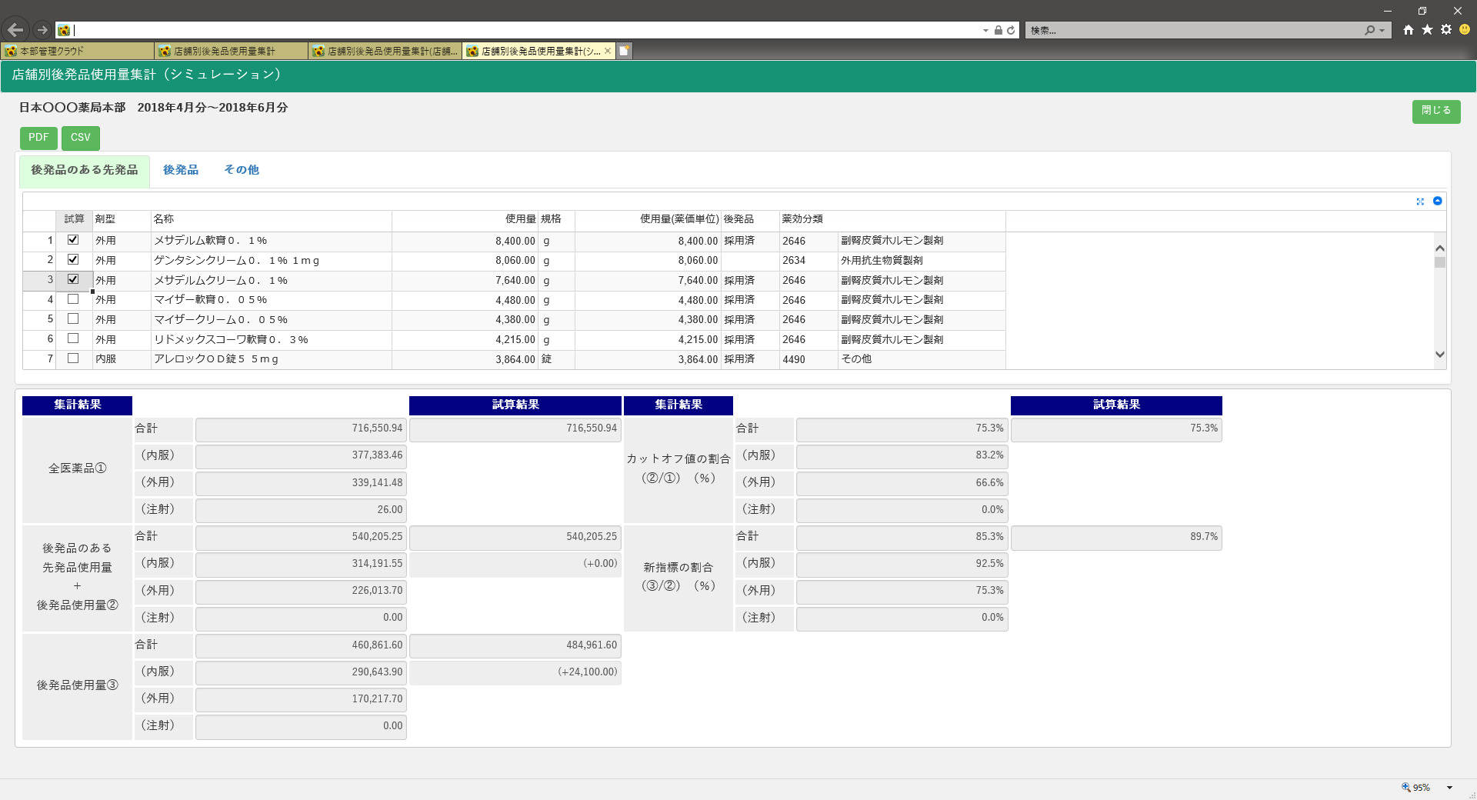Click the 89.7% 試算結果 field
1477x800 pixels.
[x=1116, y=538]
